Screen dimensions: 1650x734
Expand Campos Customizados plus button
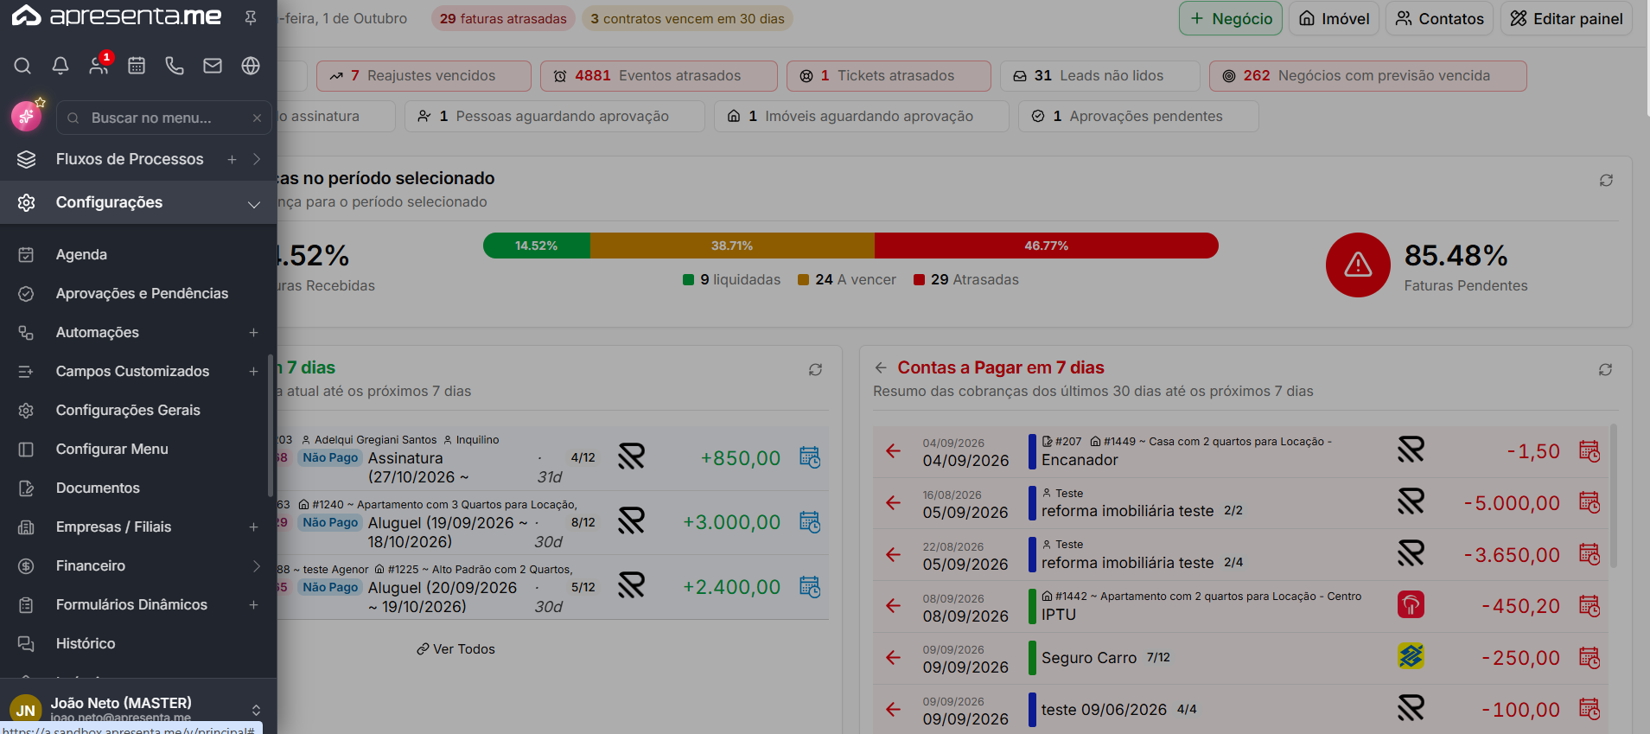(253, 371)
